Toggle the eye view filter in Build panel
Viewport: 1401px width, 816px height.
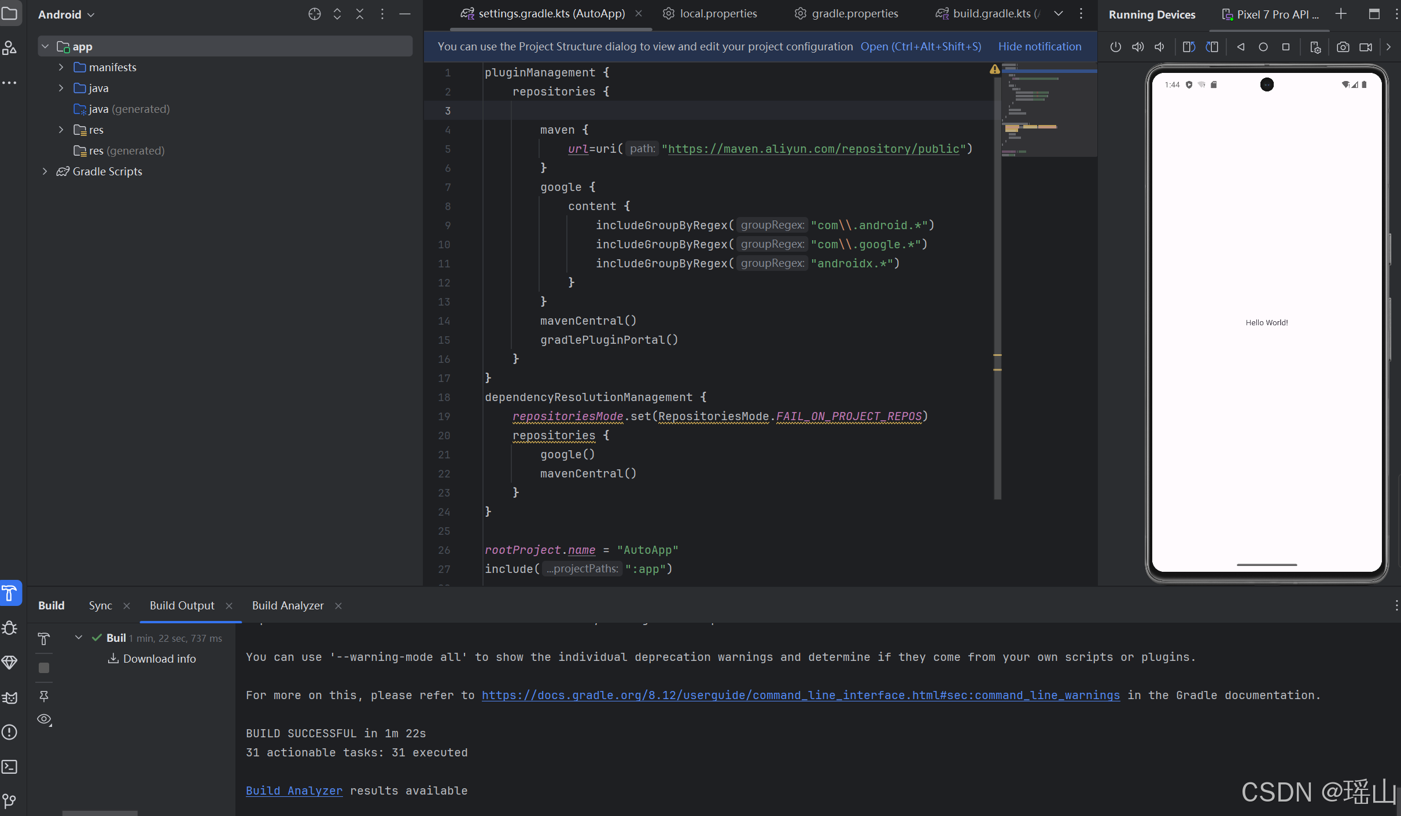[44, 719]
